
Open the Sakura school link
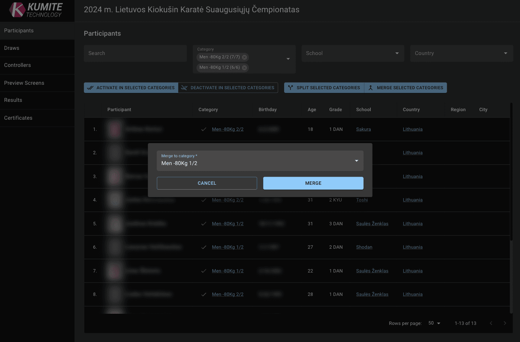pyautogui.click(x=363, y=129)
